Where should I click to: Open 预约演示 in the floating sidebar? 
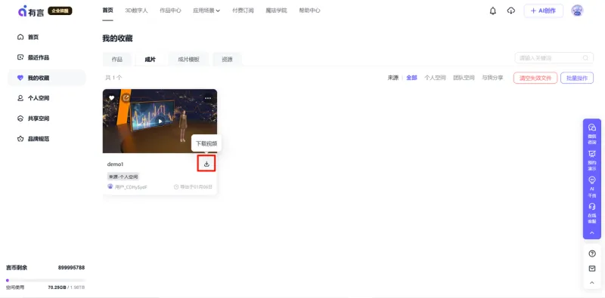tap(592, 160)
